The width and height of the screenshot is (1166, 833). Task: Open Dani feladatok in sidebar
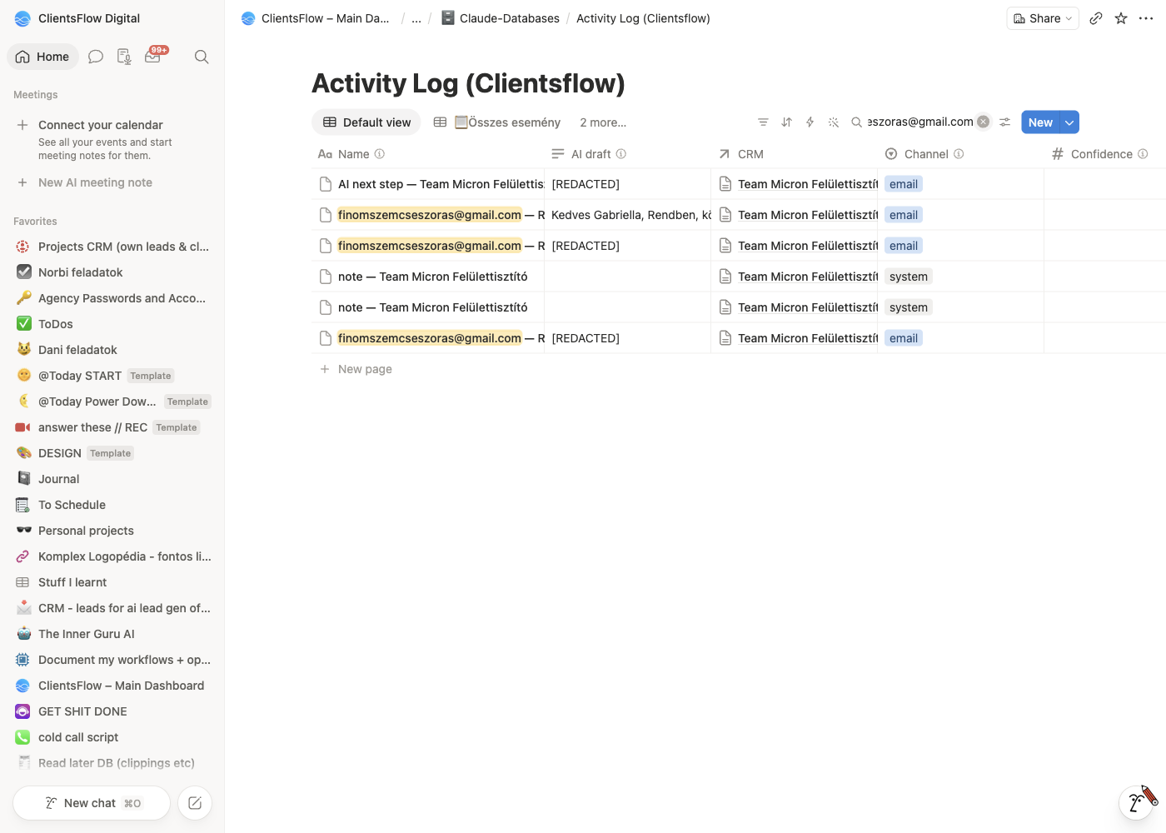click(112, 350)
